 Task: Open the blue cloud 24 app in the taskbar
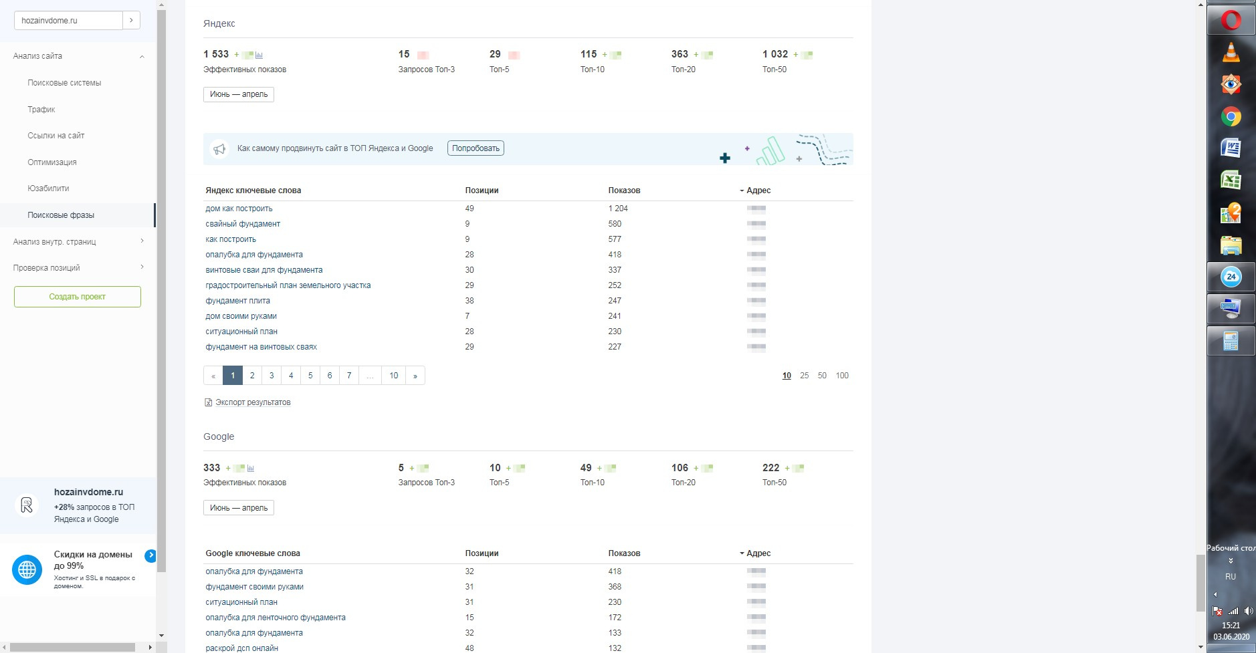(1231, 277)
